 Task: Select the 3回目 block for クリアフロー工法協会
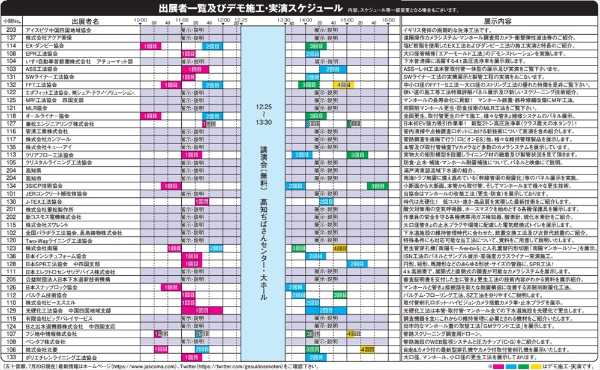358,155
